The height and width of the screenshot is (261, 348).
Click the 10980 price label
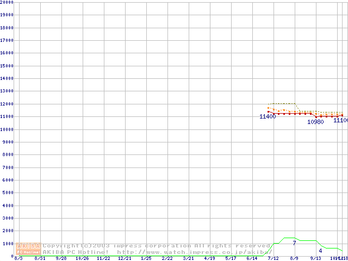click(315, 122)
